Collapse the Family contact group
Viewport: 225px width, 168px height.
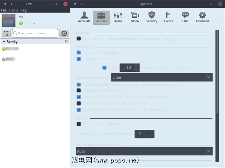(4, 42)
